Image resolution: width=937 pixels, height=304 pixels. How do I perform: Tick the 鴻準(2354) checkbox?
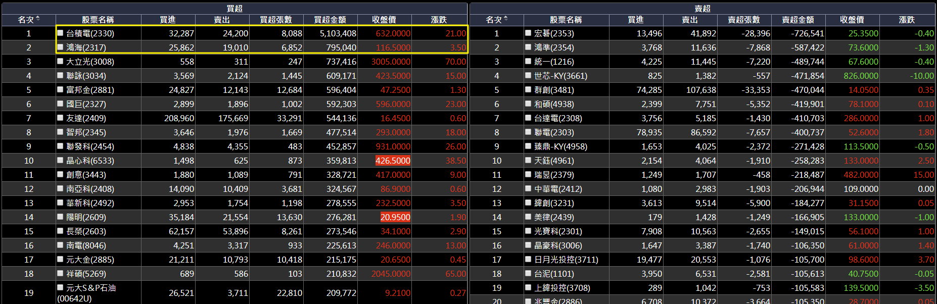point(528,47)
